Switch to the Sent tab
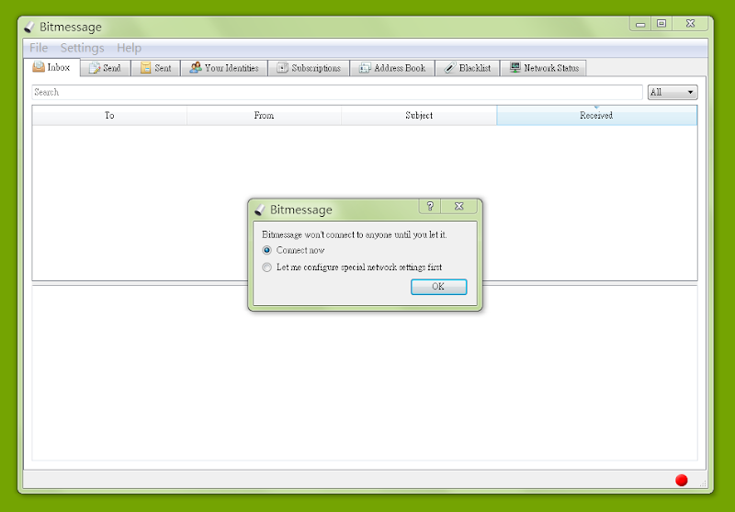 155,68
